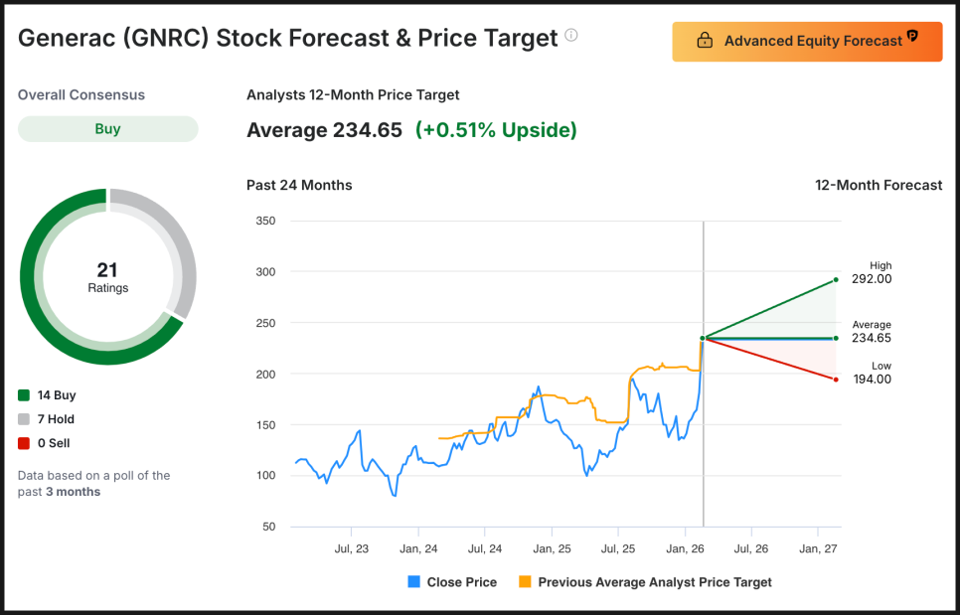960x615 pixels.
Task: Click the gray 7 Hold legend square
Action: pos(24,419)
